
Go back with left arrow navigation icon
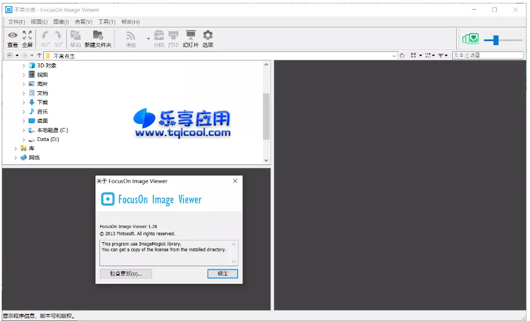[x=10, y=55]
